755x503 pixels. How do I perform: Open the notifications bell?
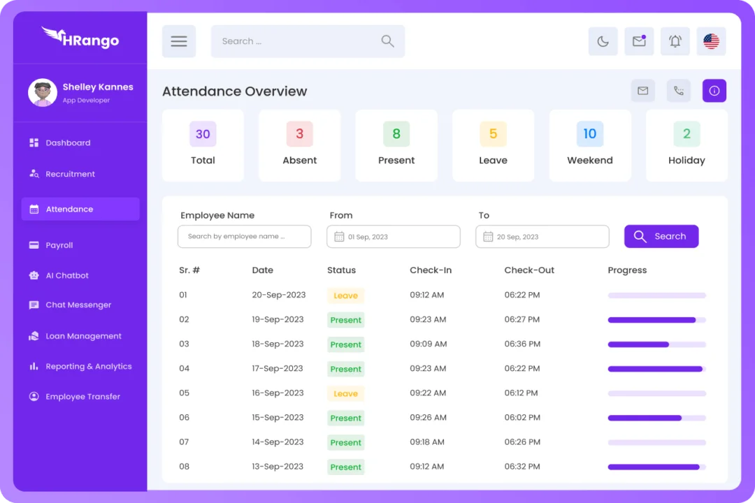[x=675, y=41]
